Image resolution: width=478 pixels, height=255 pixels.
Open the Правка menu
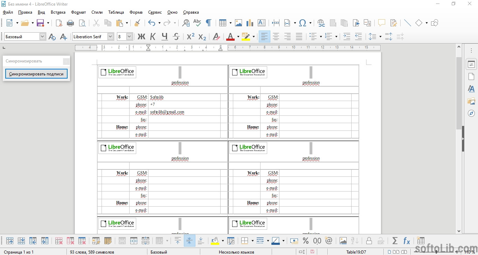pyautogui.click(x=25, y=12)
